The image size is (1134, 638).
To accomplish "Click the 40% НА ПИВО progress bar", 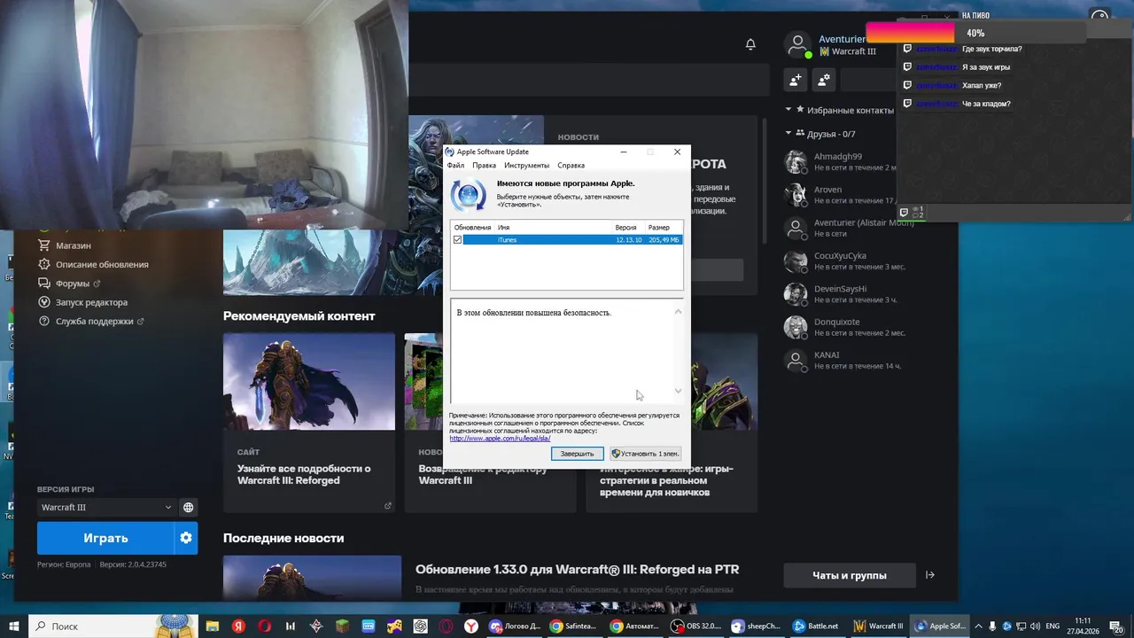I will click(975, 33).
